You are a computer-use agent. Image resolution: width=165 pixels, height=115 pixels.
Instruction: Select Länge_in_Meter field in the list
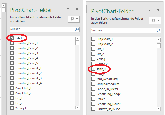pyautogui.click(x=107, y=89)
